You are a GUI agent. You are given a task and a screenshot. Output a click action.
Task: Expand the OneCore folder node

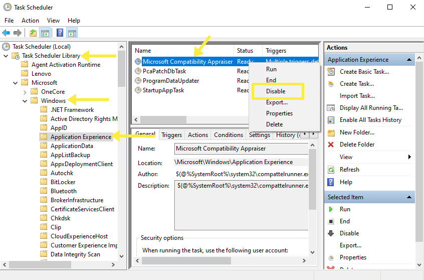(25, 92)
